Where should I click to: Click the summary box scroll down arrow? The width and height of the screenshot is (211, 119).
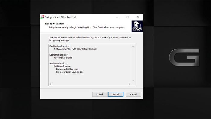[x=133, y=80]
